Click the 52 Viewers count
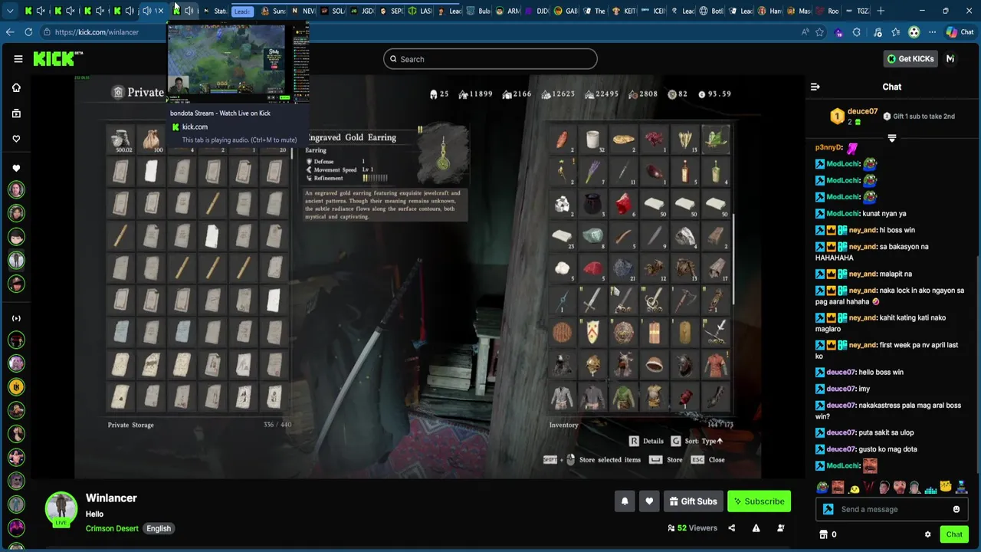This screenshot has width=981, height=552. tap(692, 528)
